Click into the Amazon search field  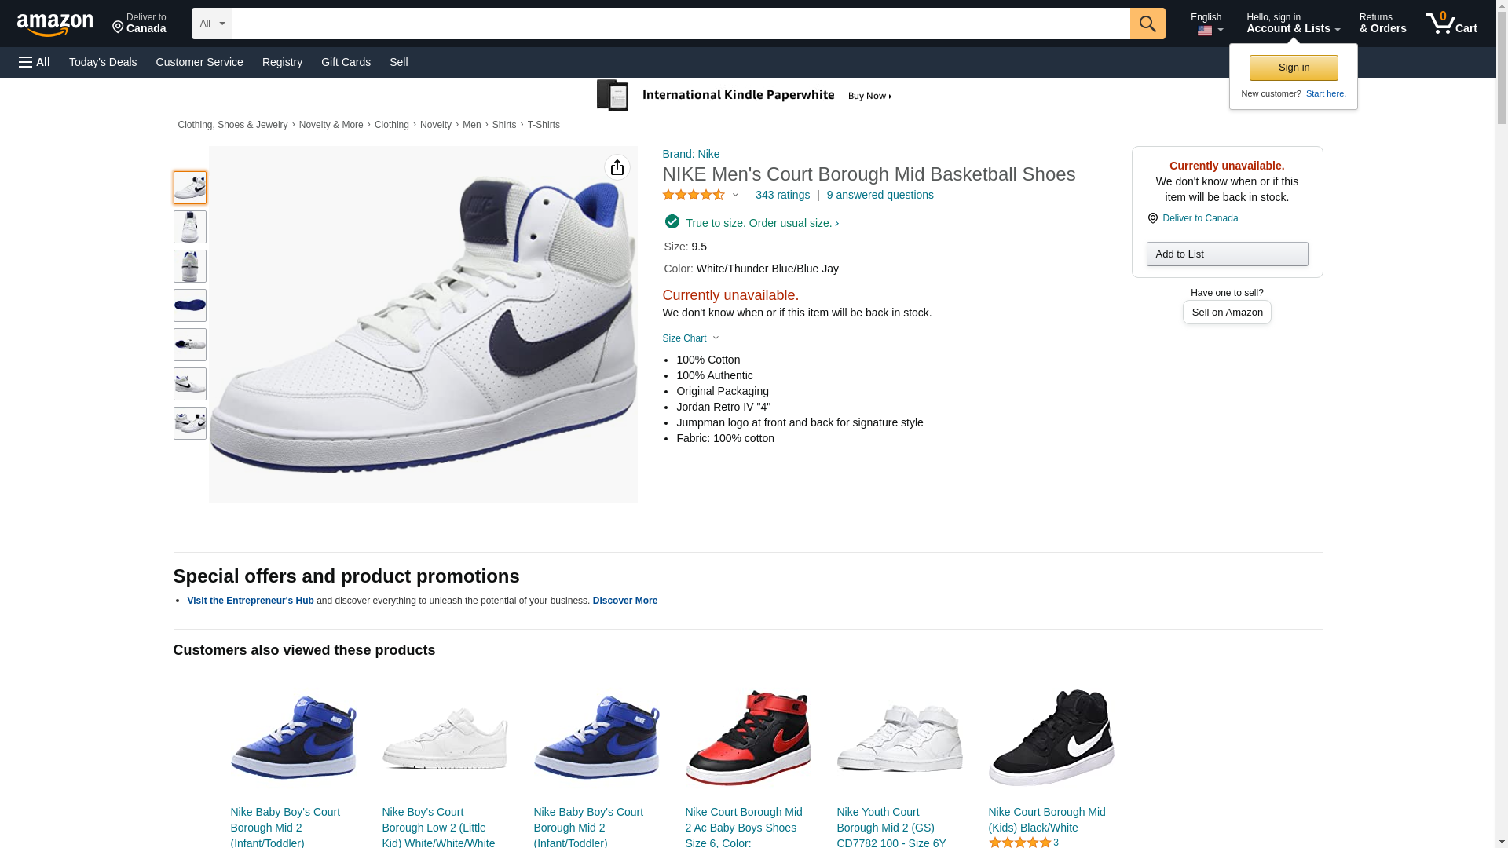pyautogui.click(x=680, y=24)
